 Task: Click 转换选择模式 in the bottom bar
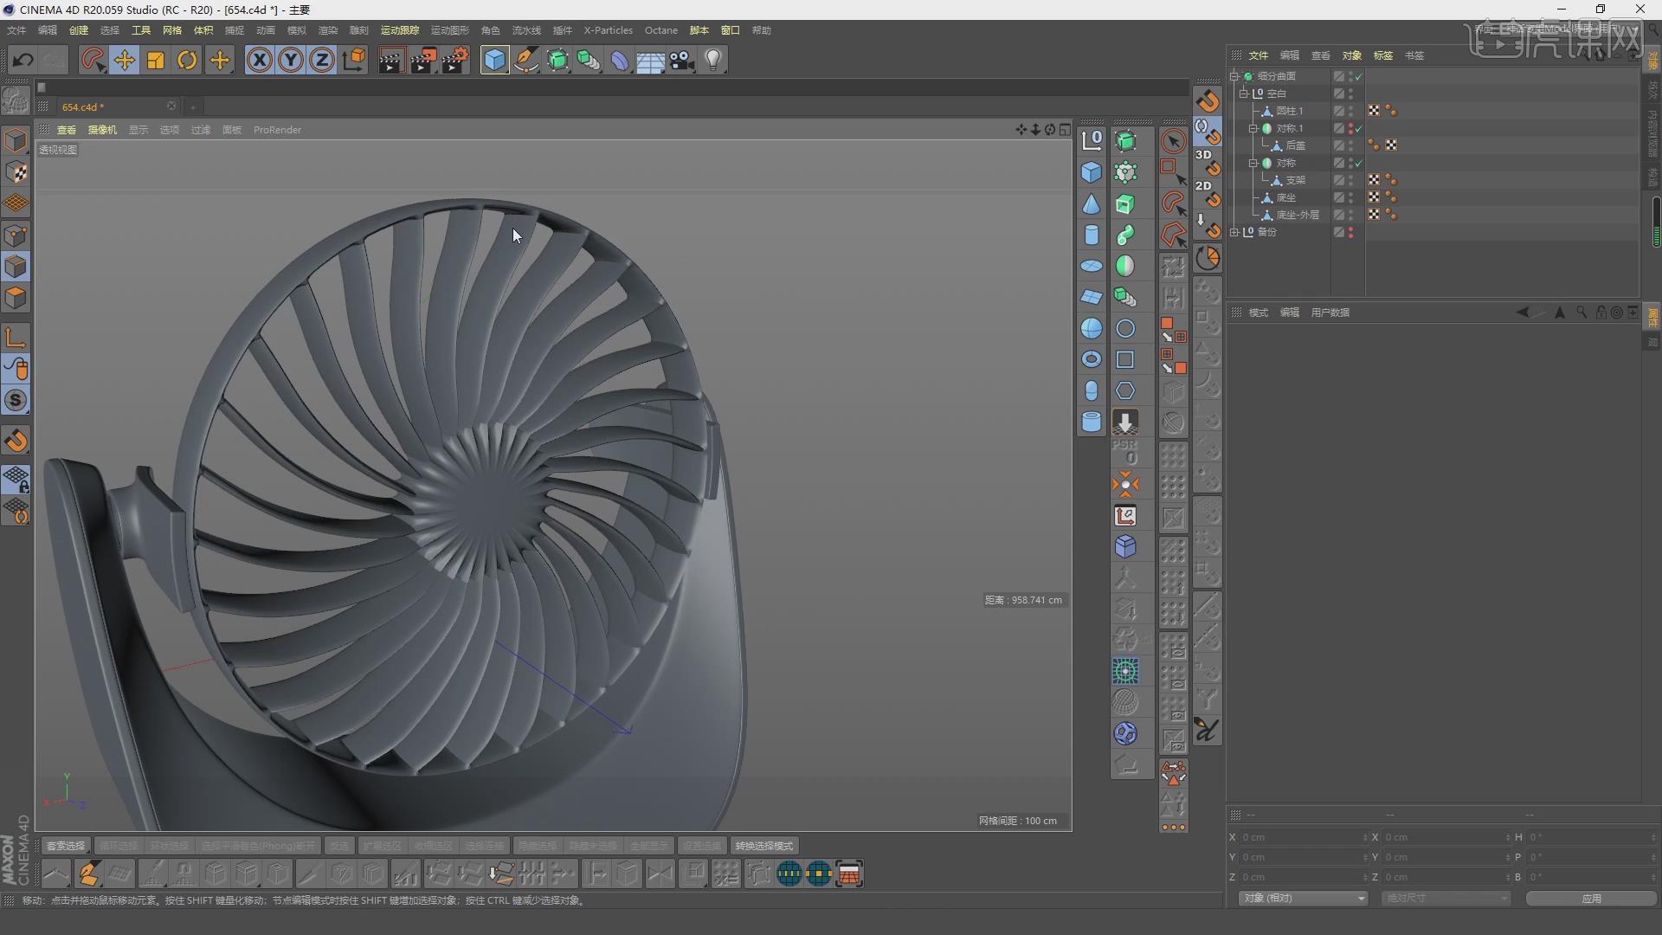click(x=763, y=845)
